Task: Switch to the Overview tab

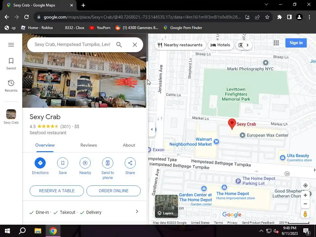Action: click(x=45, y=145)
